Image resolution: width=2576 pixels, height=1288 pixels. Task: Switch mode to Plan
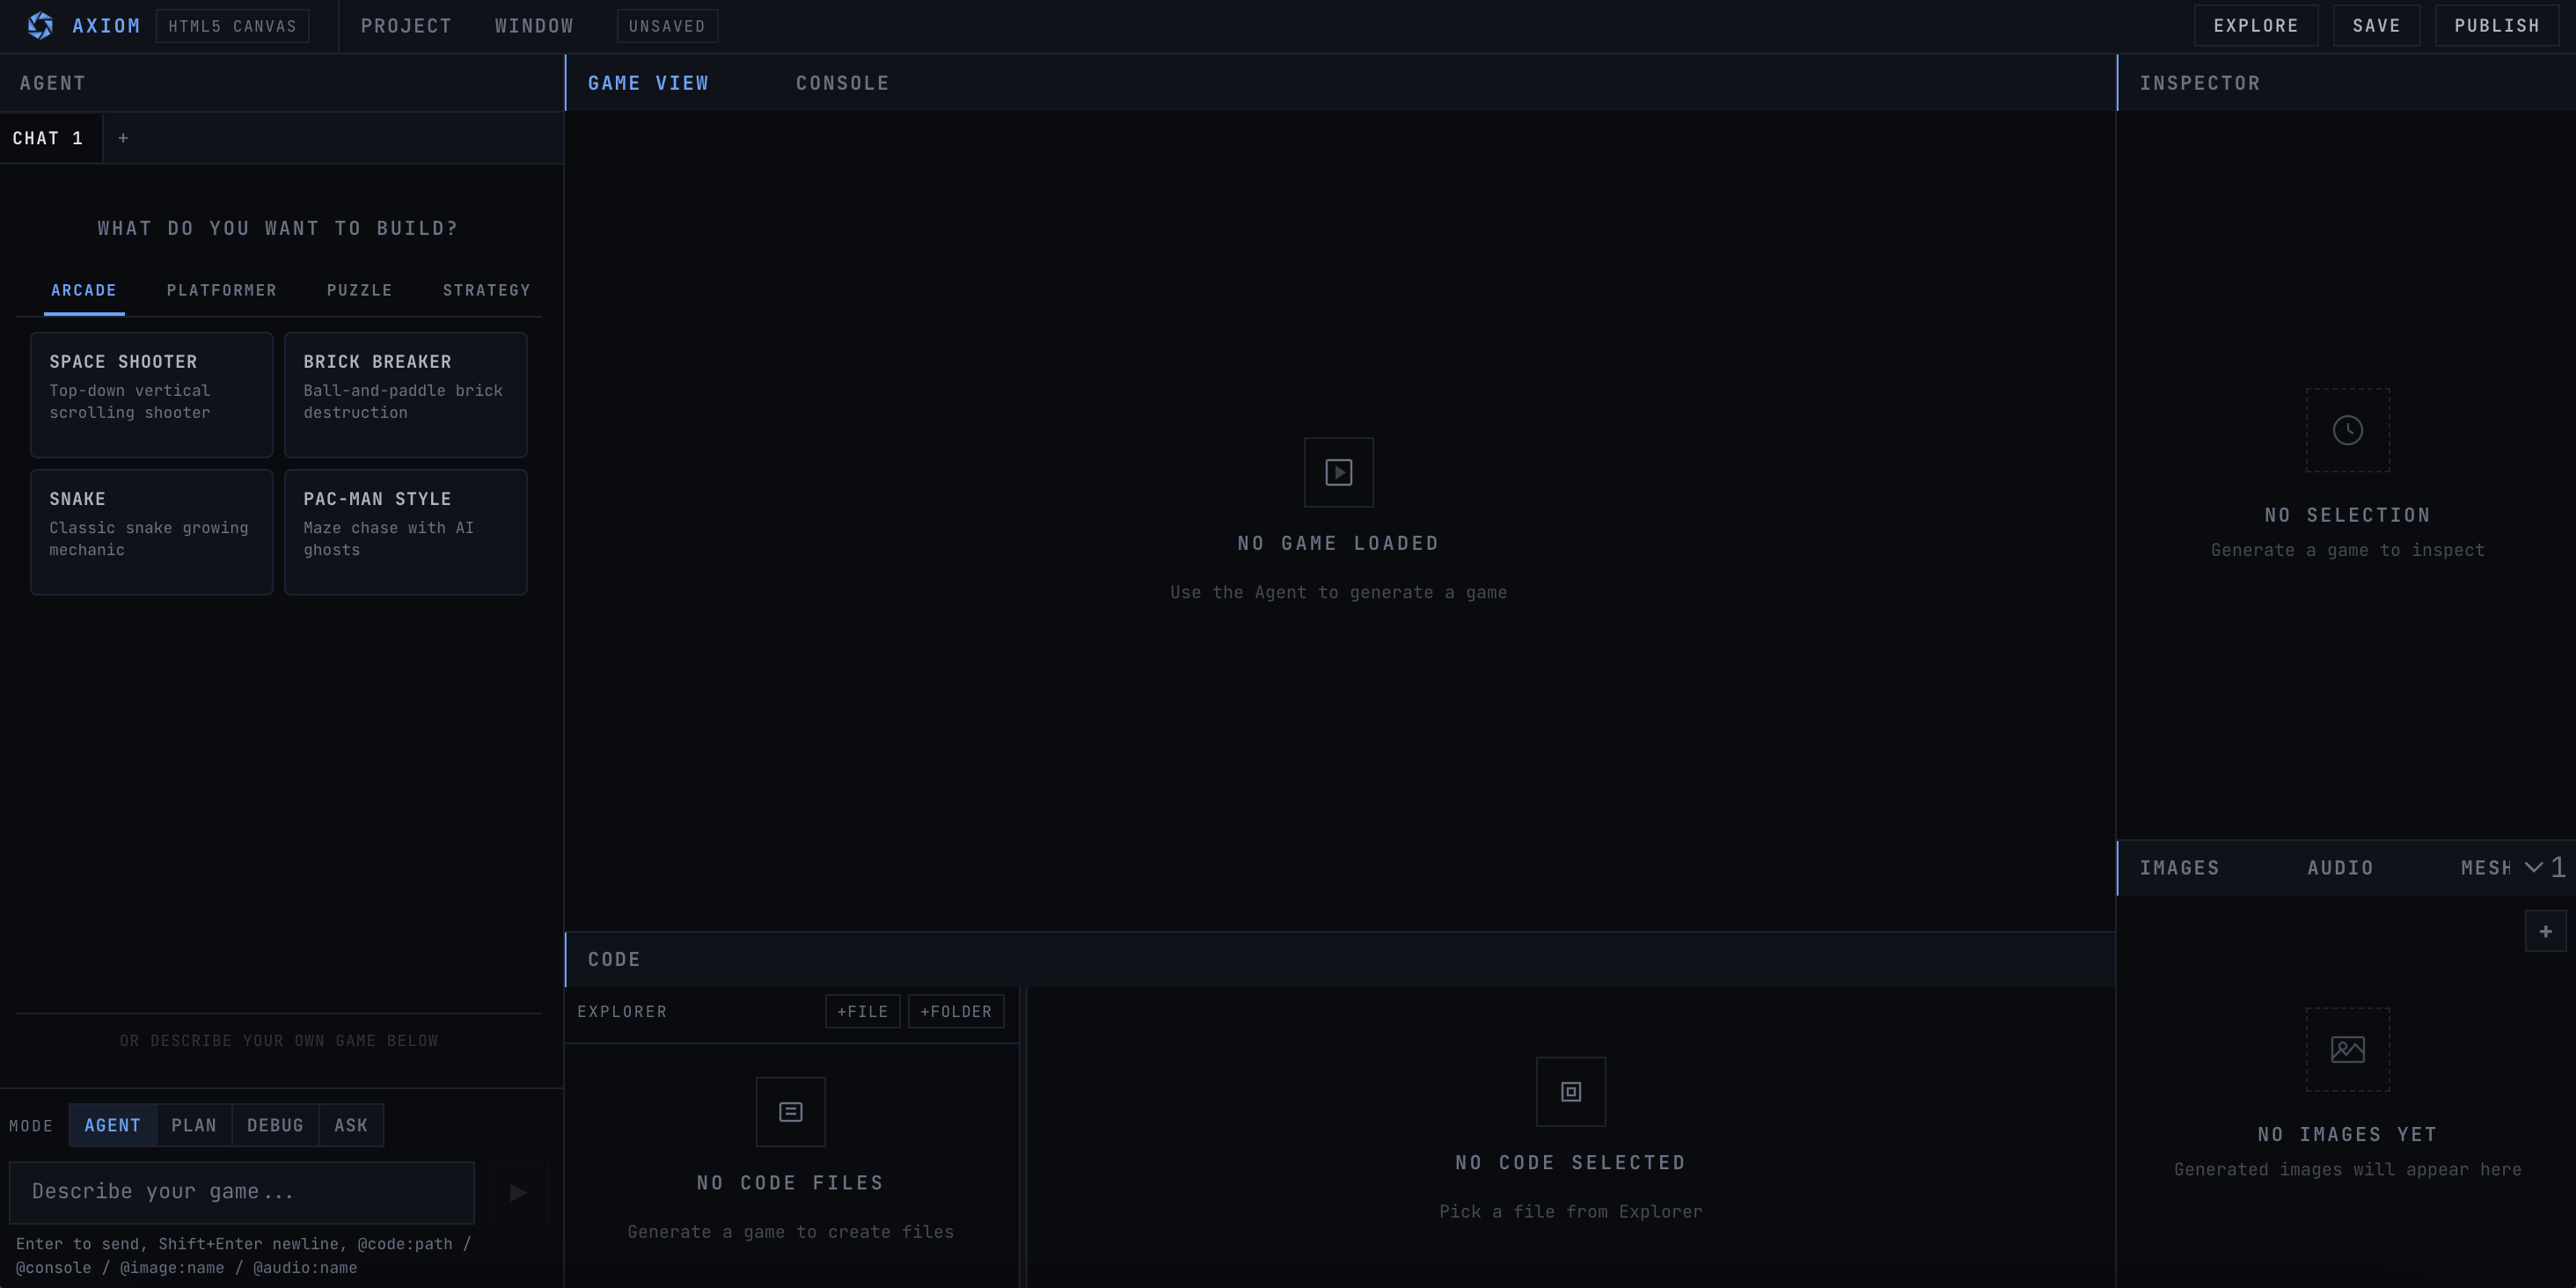(x=193, y=1125)
